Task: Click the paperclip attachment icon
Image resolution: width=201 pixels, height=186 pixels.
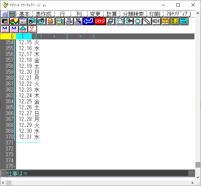Action: [x=147, y=21]
